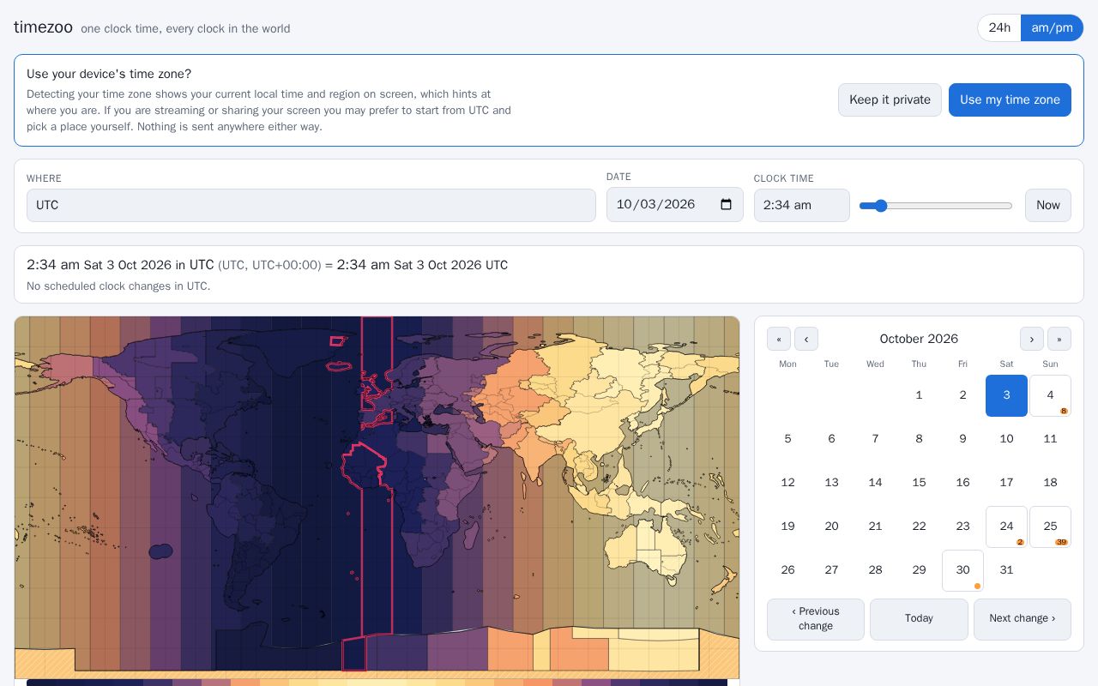Click the Next change button
1098x686 pixels.
click(1023, 619)
